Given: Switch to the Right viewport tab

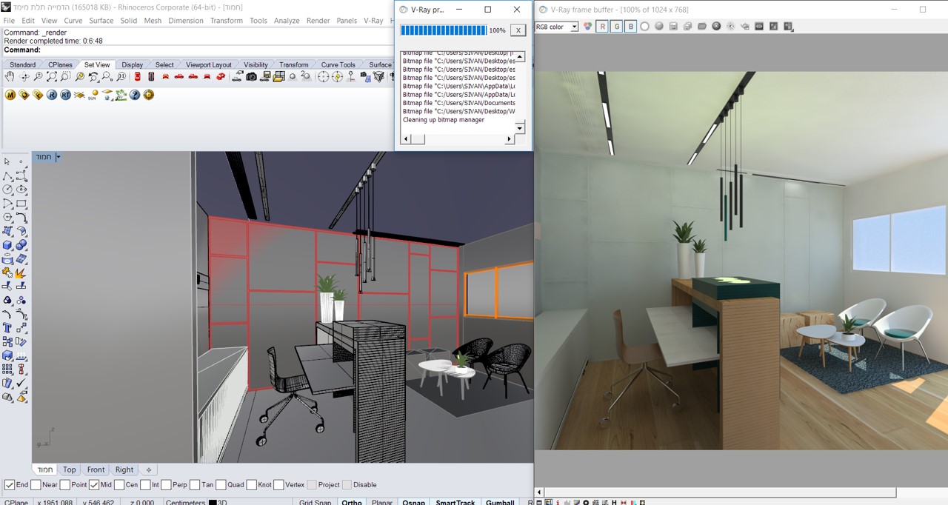Looking at the screenshot, I should click(x=124, y=469).
